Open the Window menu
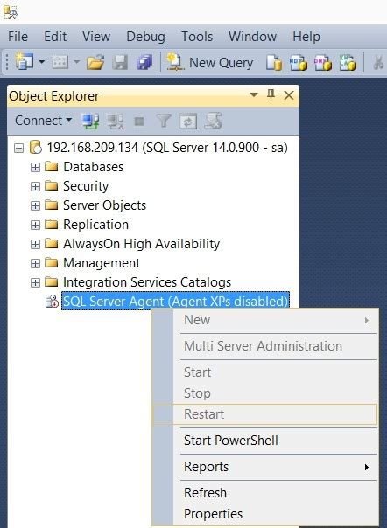 [253, 37]
